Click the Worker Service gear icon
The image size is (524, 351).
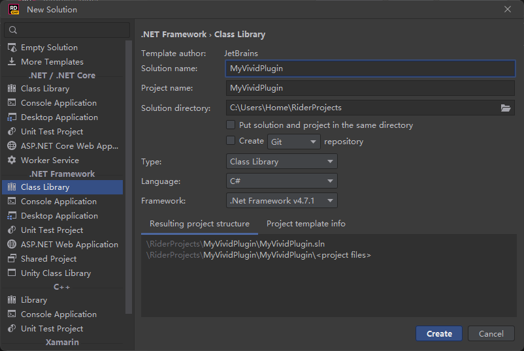12,160
